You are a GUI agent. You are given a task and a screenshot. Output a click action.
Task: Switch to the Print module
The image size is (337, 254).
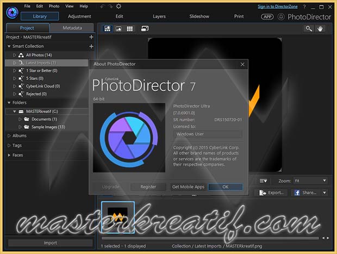(239, 16)
